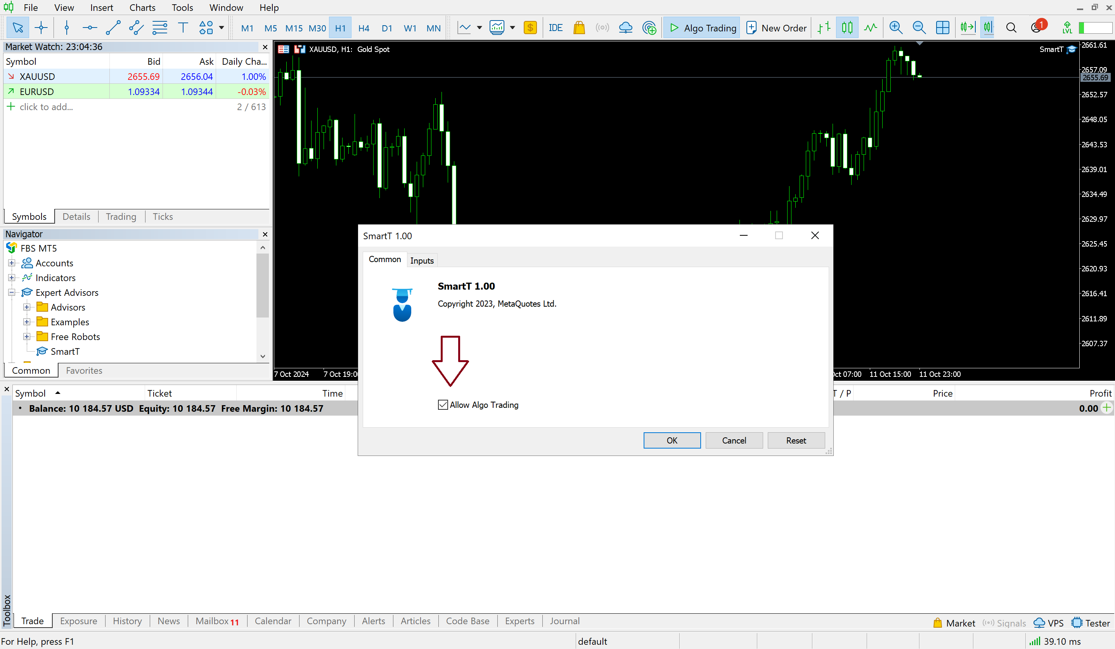Expand the Advisors folder
This screenshot has height=649, width=1115.
click(x=26, y=307)
